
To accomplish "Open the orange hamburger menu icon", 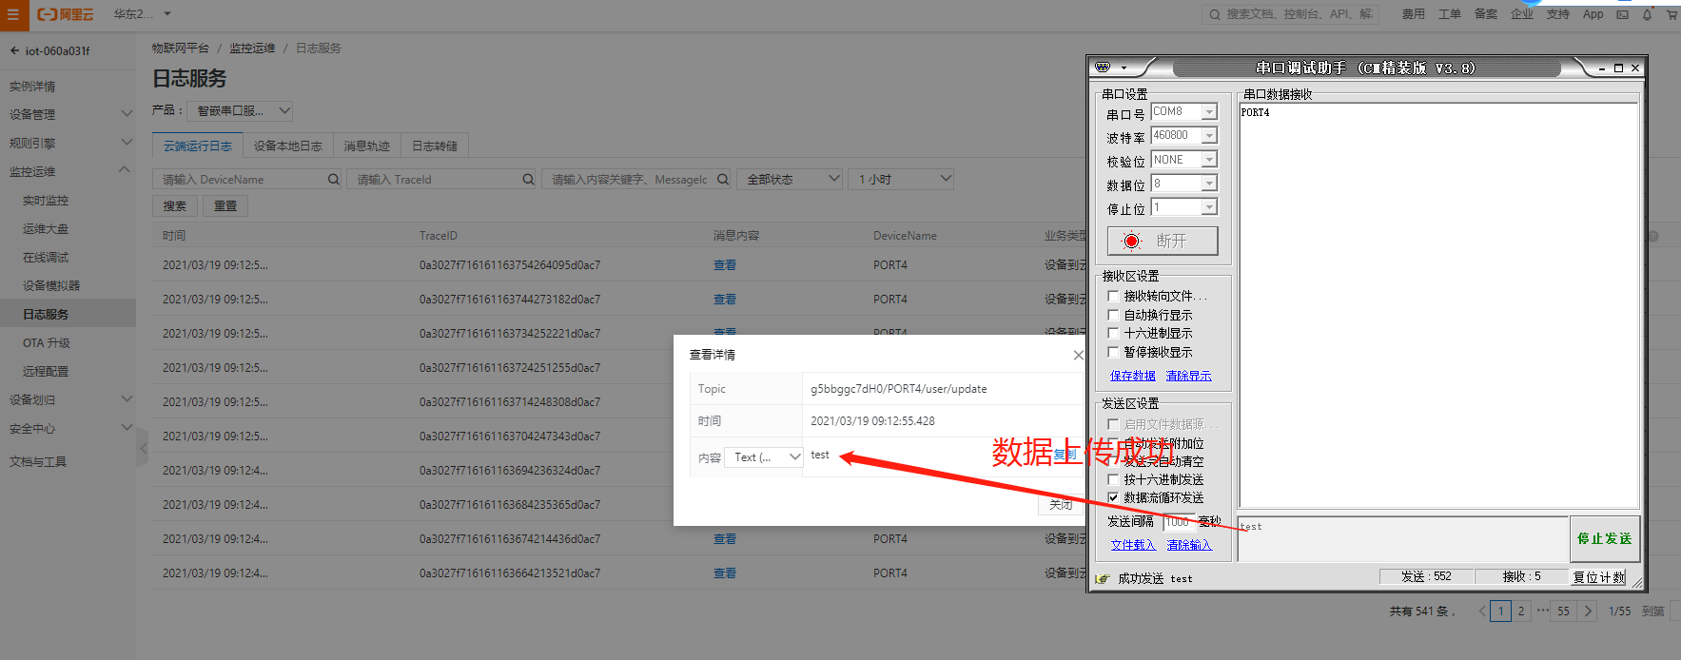I will (13, 14).
